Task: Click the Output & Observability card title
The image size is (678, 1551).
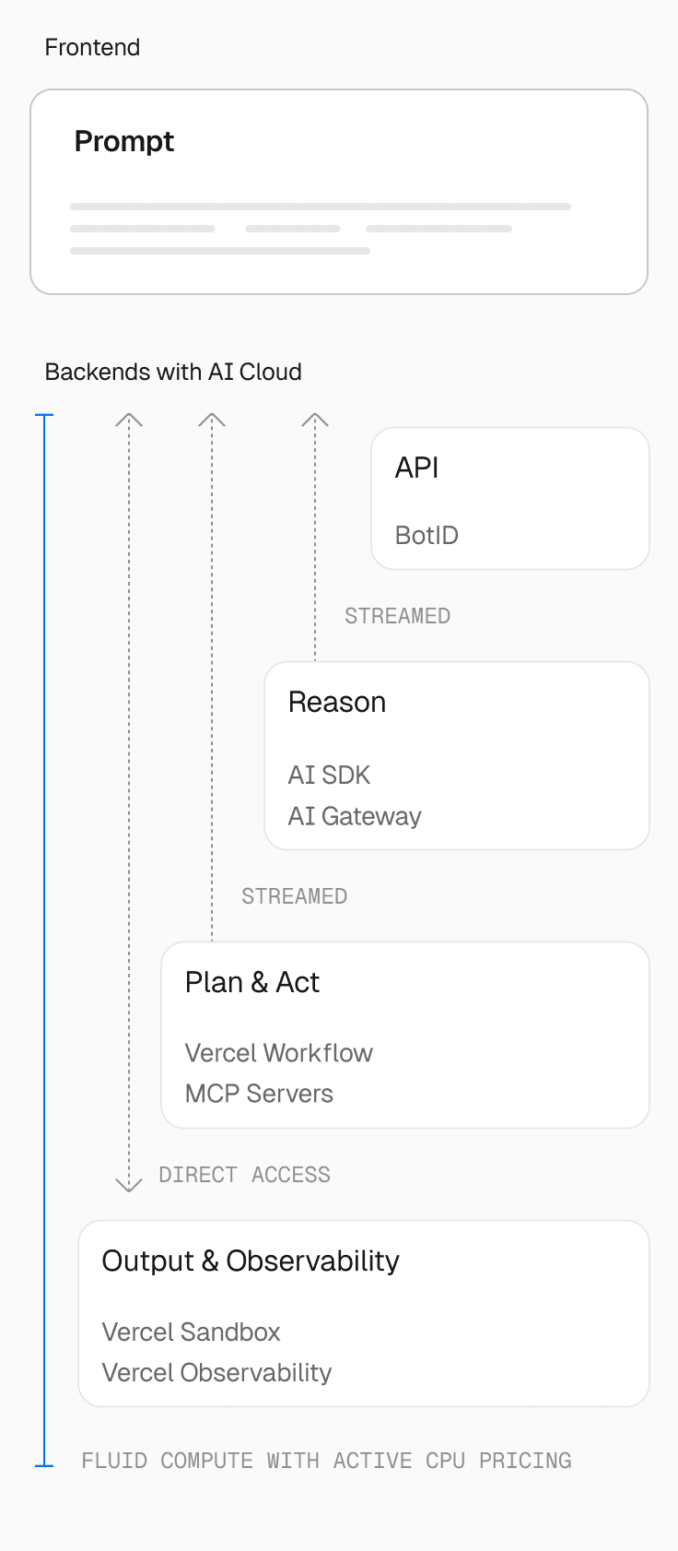Action: [x=251, y=1261]
